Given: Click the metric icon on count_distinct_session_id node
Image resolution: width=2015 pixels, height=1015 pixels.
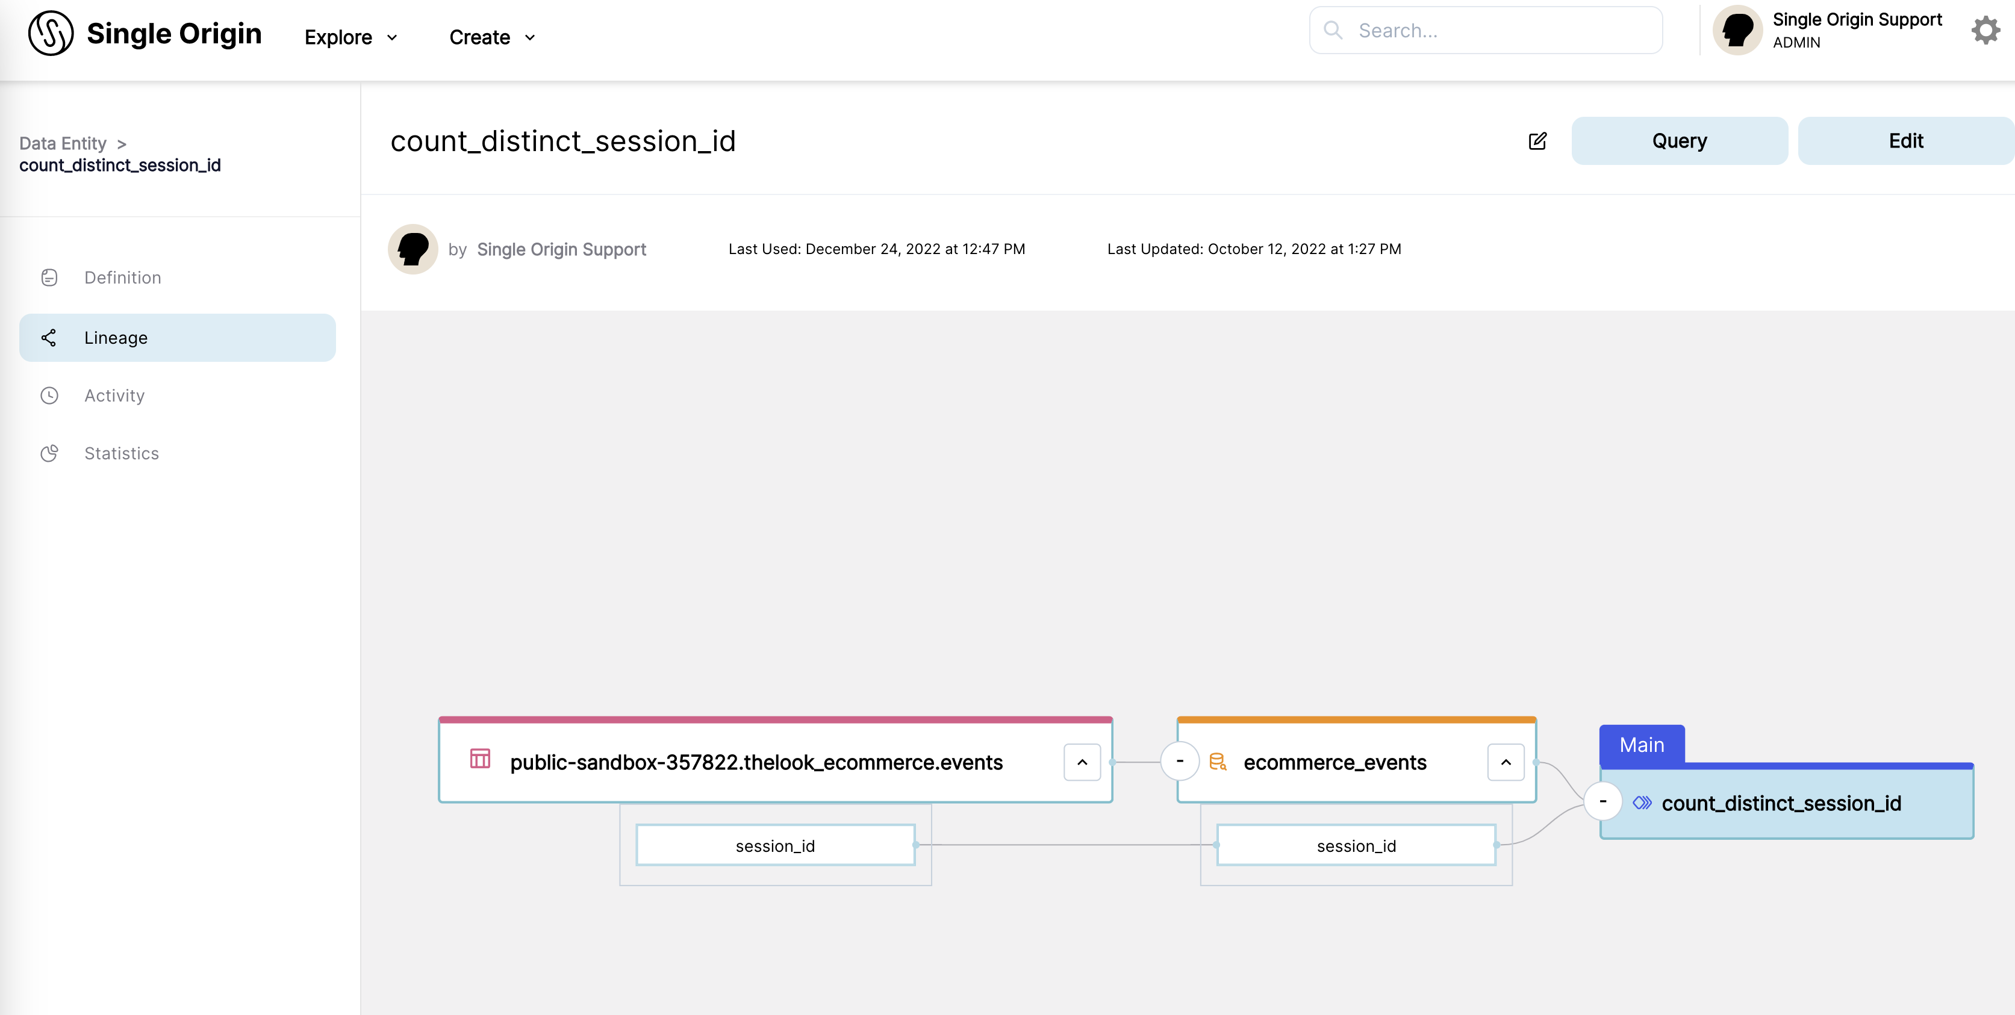Looking at the screenshot, I should click(1642, 802).
